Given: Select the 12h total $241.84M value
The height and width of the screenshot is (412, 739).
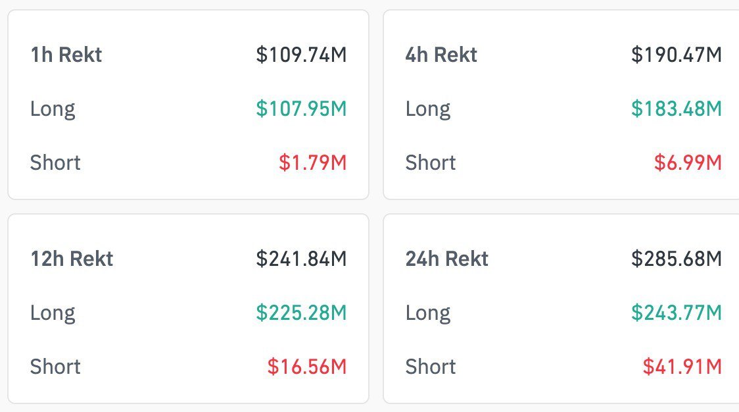Looking at the screenshot, I should (301, 259).
